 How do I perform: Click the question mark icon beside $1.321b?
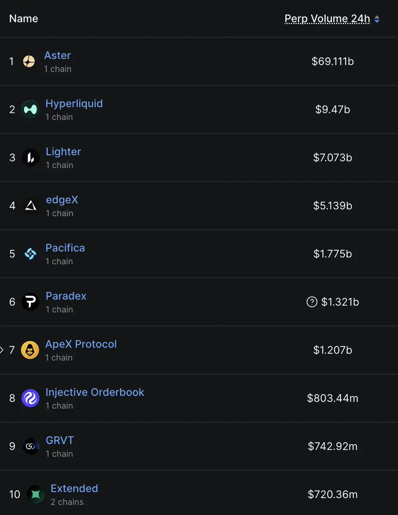pyautogui.click(x=312, y=302)
